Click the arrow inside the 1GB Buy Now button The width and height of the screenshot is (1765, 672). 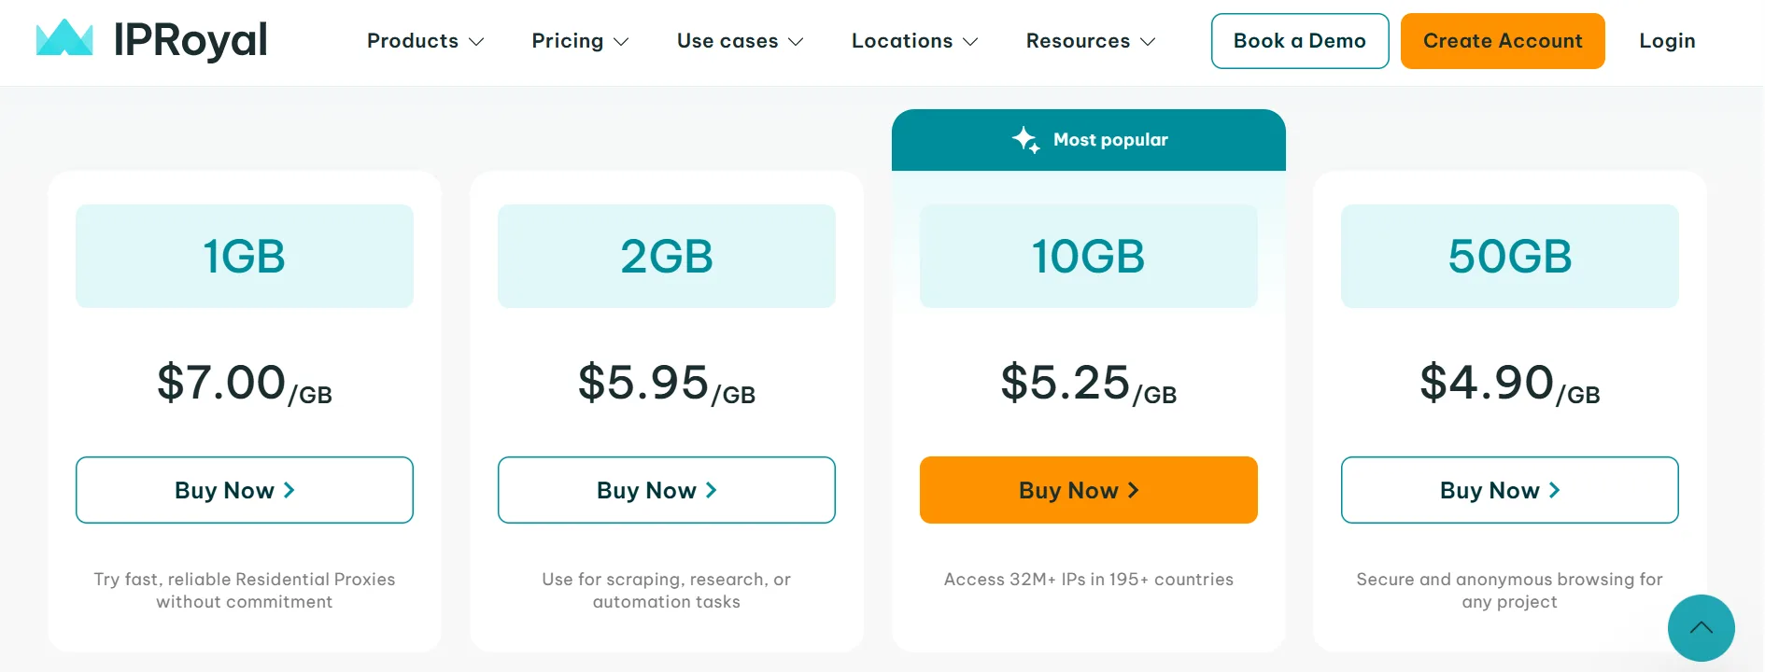[x=289, y=489]
